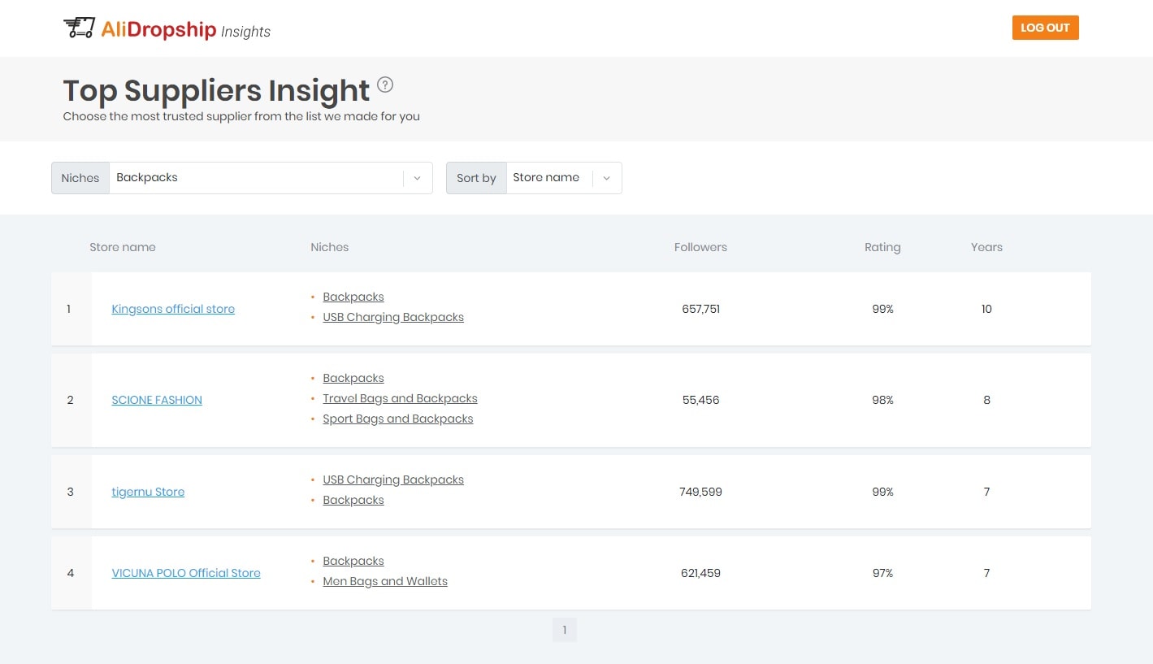Click the Store name sort value
This screenshot has height=664, width=1153.
pos(546,178)
